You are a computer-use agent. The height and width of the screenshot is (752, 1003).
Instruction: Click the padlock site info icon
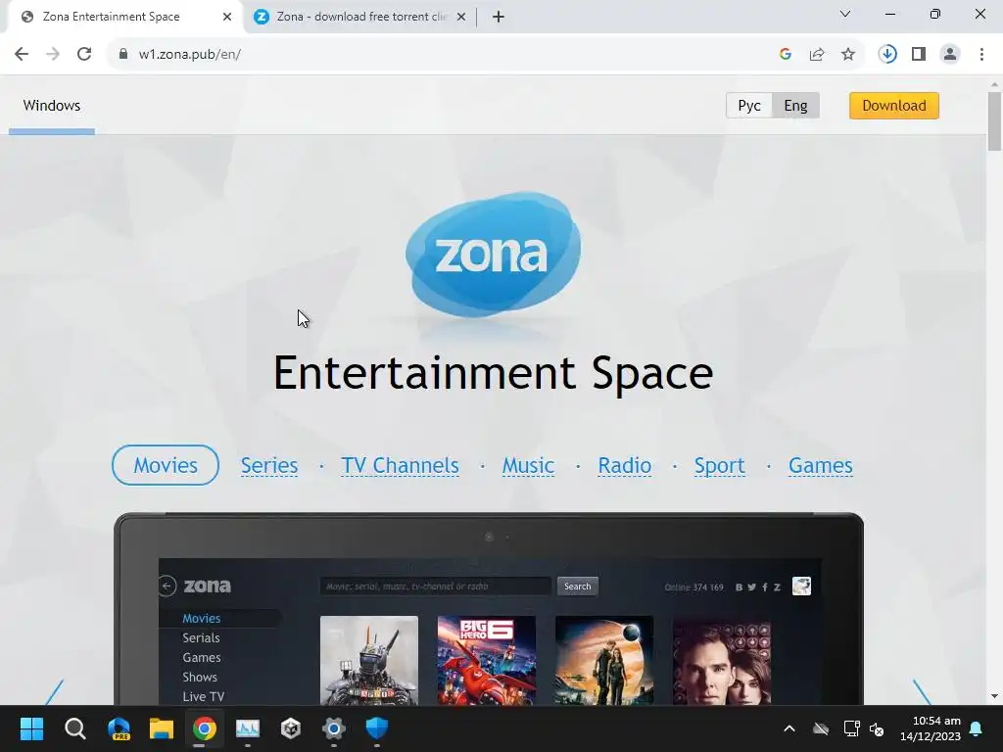pos(123,55)
